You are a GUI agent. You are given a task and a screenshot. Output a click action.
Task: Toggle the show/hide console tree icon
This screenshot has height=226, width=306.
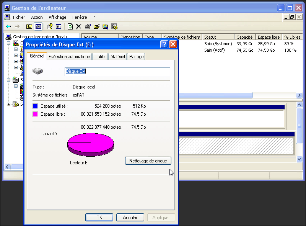[x=38, y=26]
